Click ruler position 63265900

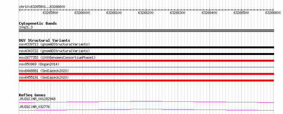(x=51, y=13)
